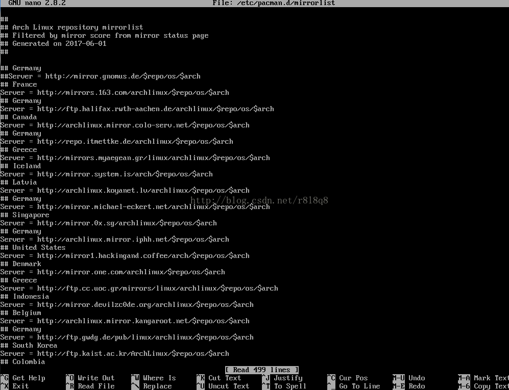Viewport: 509px width, 390px height.
Task: Click the '## United States' comment line
Action: point(33,247)
